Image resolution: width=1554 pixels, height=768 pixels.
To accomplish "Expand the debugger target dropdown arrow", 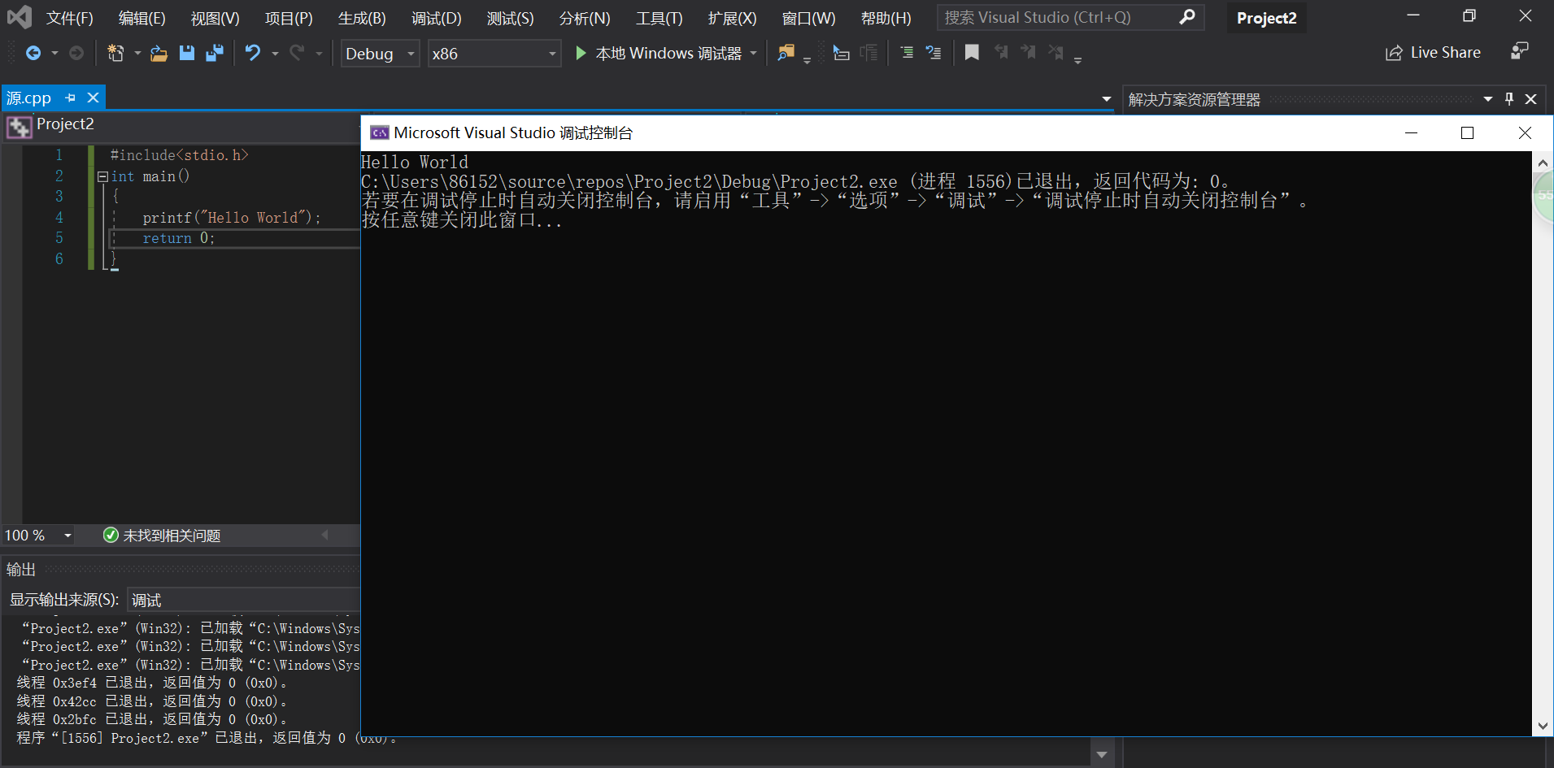I will click(x=754, y=54).
